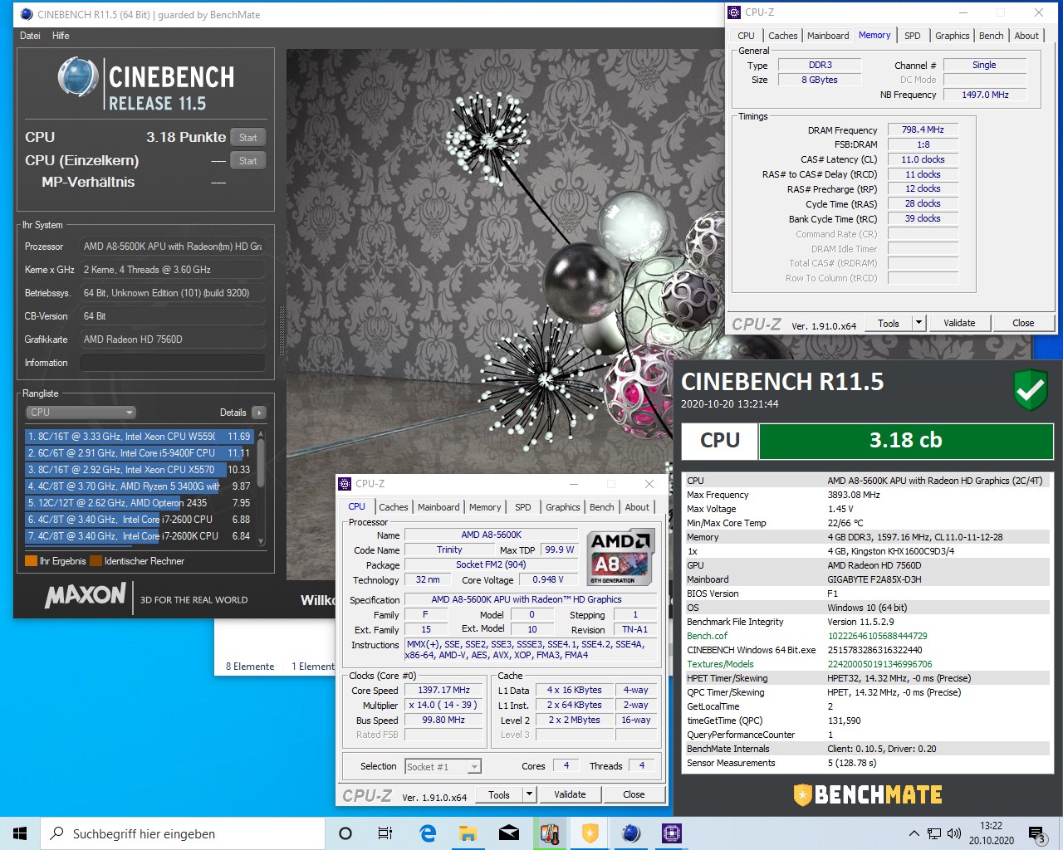Viewport: 1063px width, 850px height.
Task: Click the AMD A8 processor logo in CPU-Z
Action: tap(620, 557)
